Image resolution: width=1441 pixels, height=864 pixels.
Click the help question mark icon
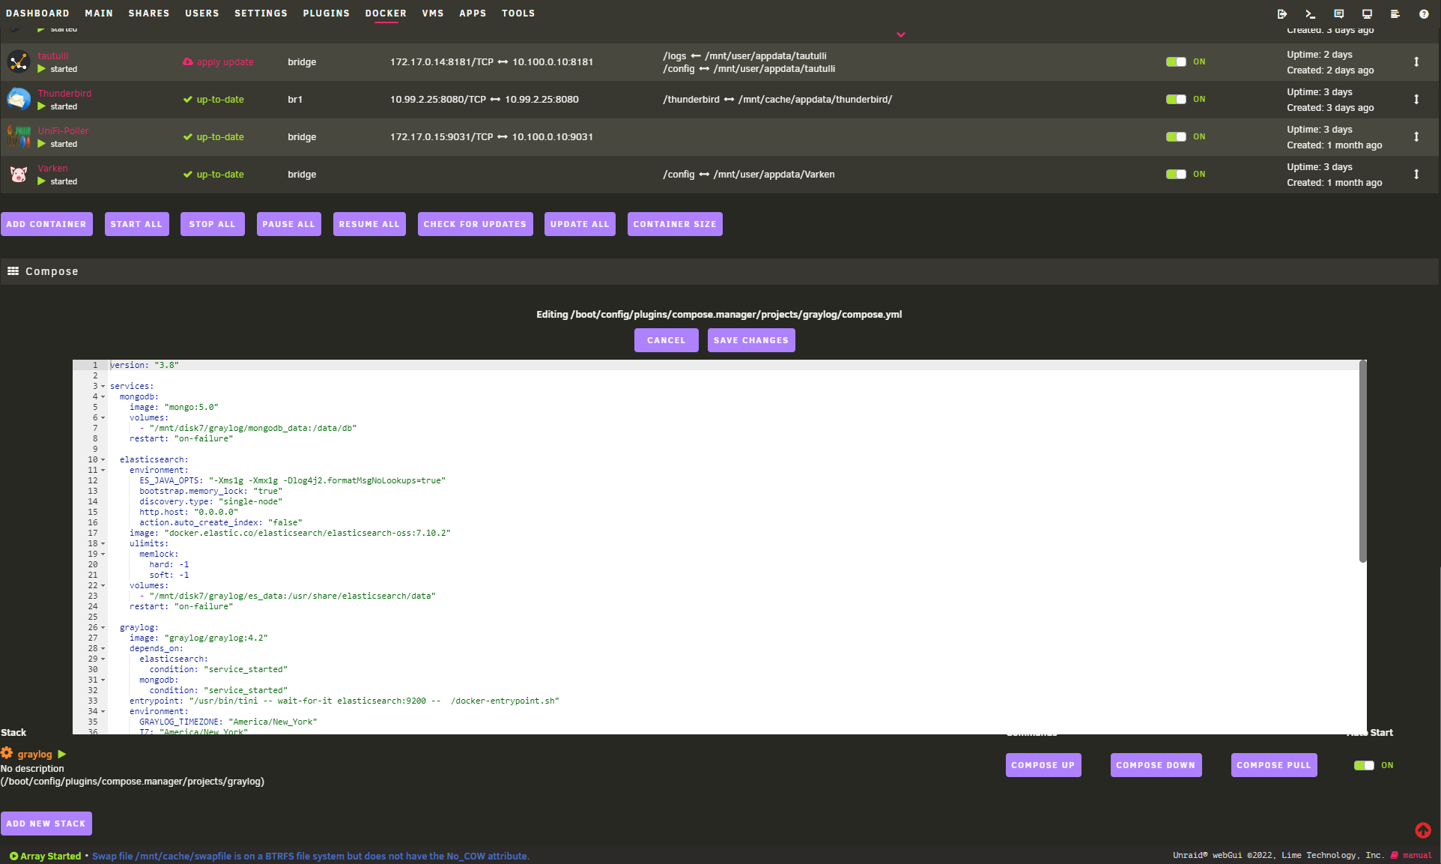[x=1423, y=13]
